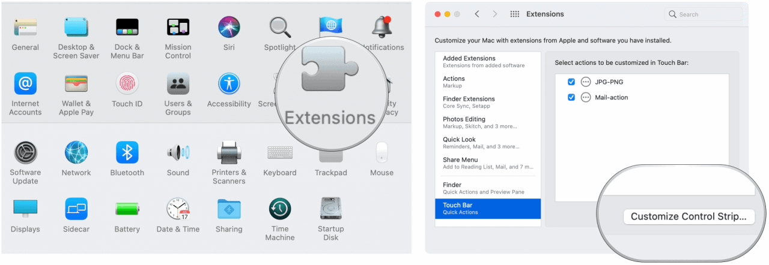Open Mouse preferences

(x=381, y=153)
